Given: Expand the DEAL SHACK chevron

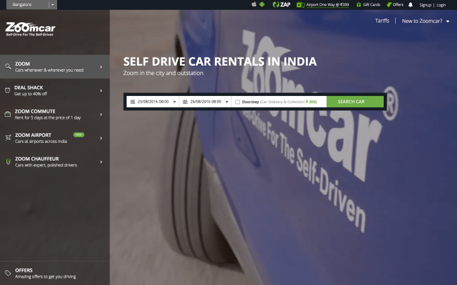Looking at the screenshot, I should pos(101,91).
